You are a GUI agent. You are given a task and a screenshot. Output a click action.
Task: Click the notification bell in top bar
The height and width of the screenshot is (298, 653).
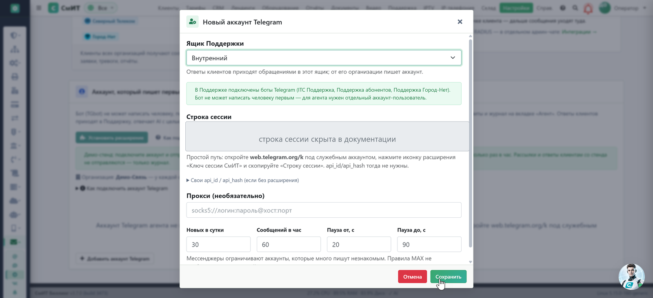[588, 8]
